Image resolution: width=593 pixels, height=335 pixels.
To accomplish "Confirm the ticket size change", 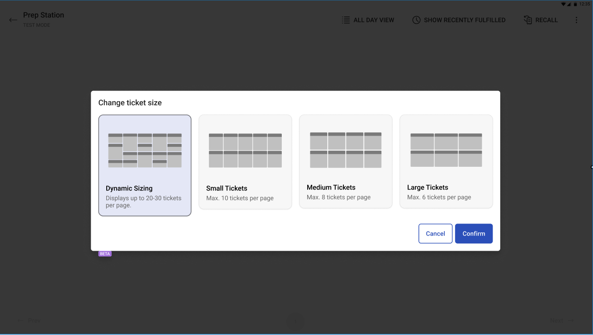I will tap(474, 233).
